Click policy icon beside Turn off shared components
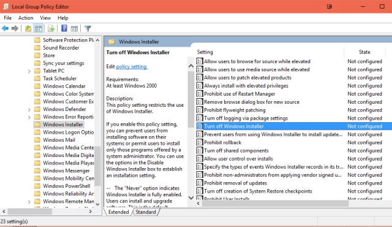Screen dimensions: 392x227 (x=200, y=150)
